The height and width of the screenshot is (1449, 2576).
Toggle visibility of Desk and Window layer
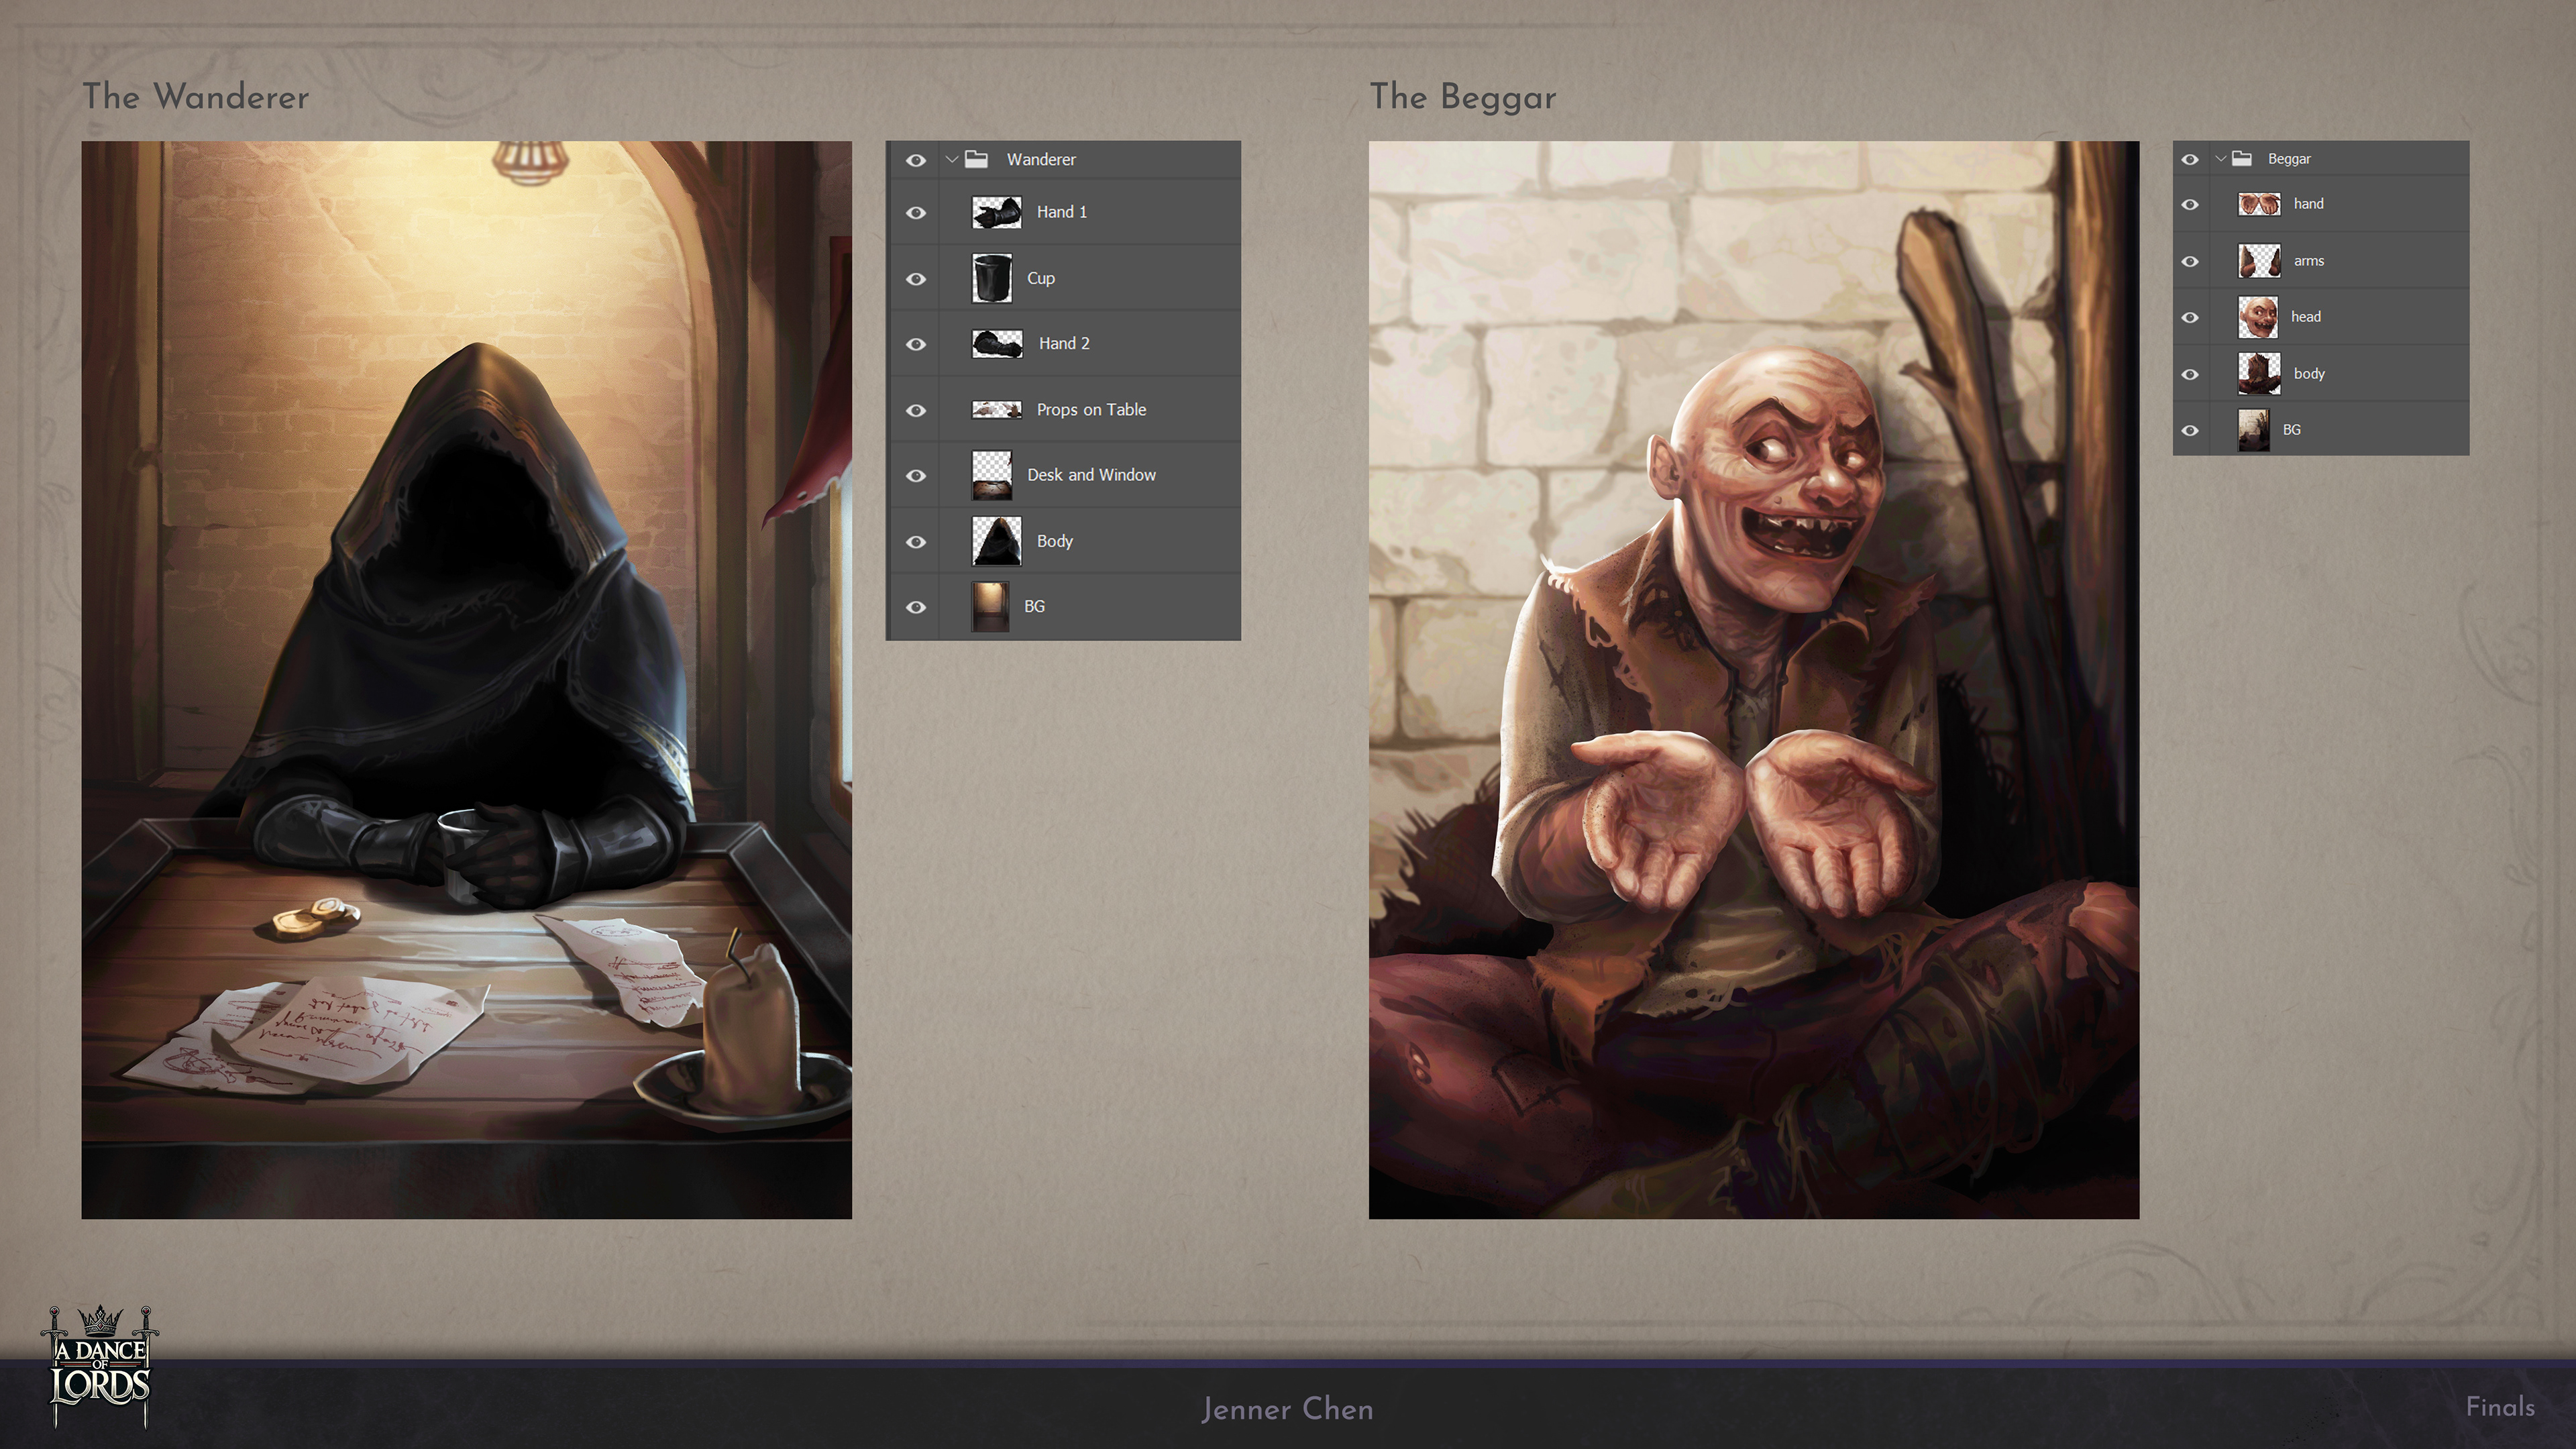[x=915, y=476]
